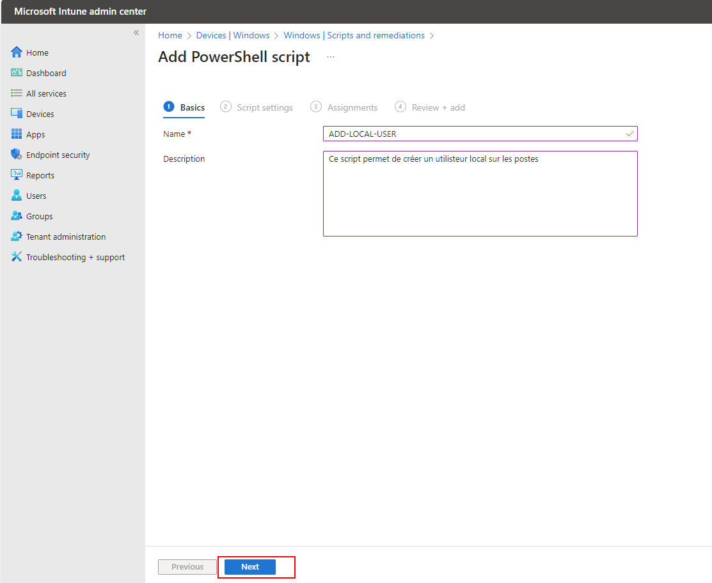712x583 pixels.
Task: Click Troubleshooting + support tools icon
Action: 17,256
